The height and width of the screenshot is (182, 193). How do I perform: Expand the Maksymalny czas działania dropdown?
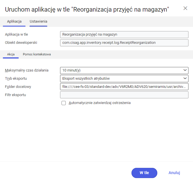[x=124, y=70]
